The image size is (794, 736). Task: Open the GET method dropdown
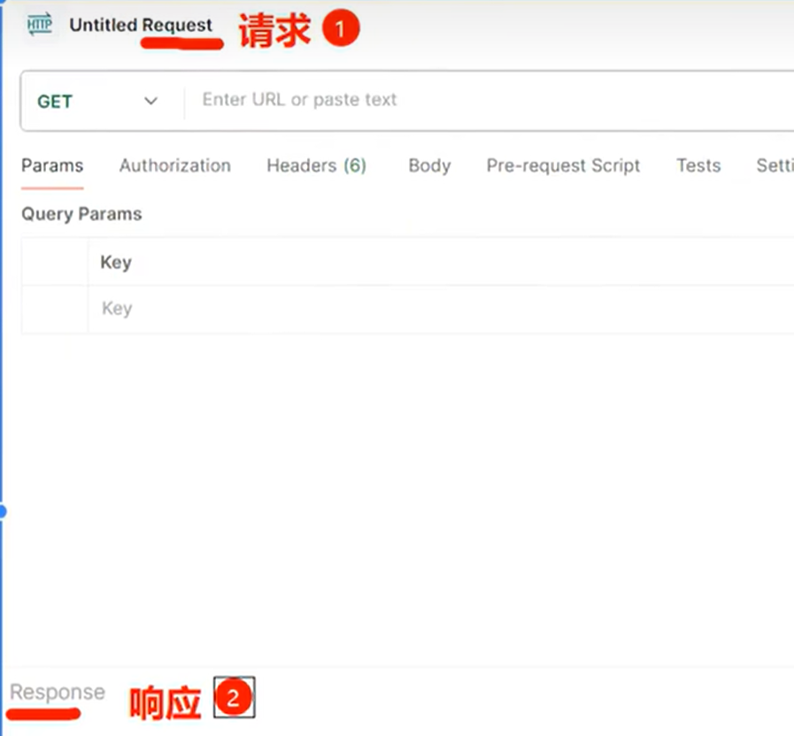click(x=98, y=101)
